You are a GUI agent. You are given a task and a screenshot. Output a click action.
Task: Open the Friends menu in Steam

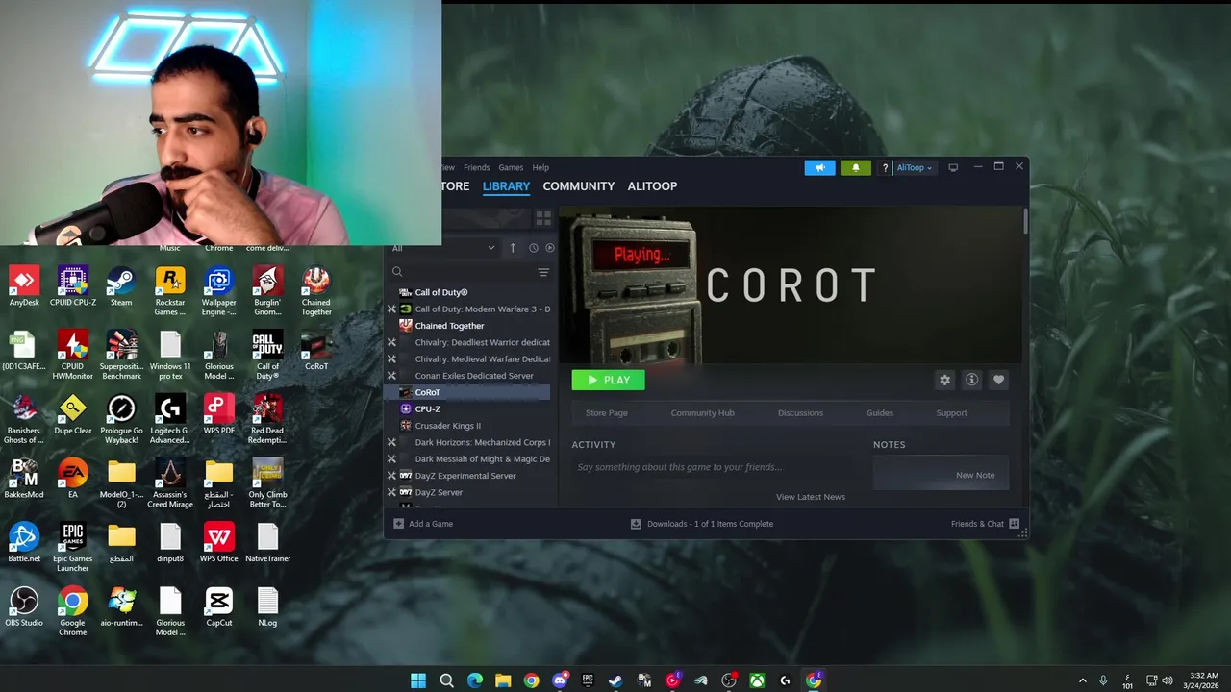click(x=476, y=167)
